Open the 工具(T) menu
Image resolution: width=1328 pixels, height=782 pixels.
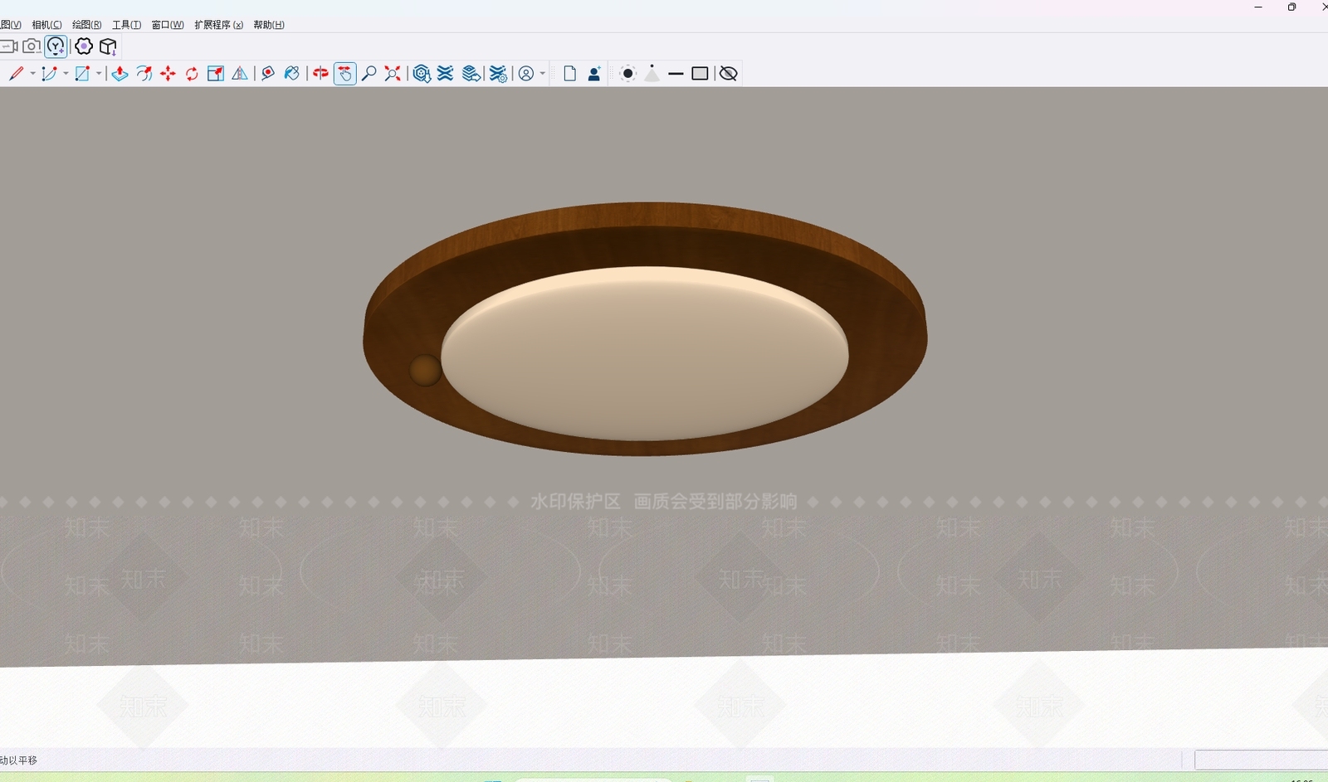[126, 25]
